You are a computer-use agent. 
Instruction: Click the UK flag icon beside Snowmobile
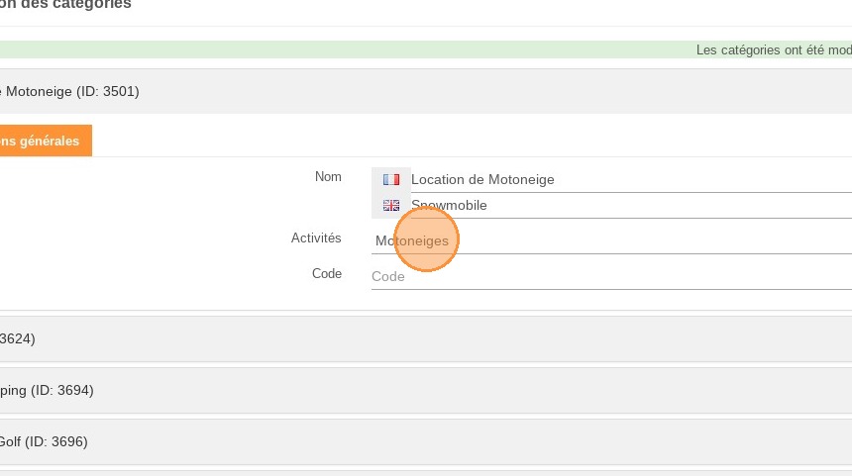(x=390, y=205)
